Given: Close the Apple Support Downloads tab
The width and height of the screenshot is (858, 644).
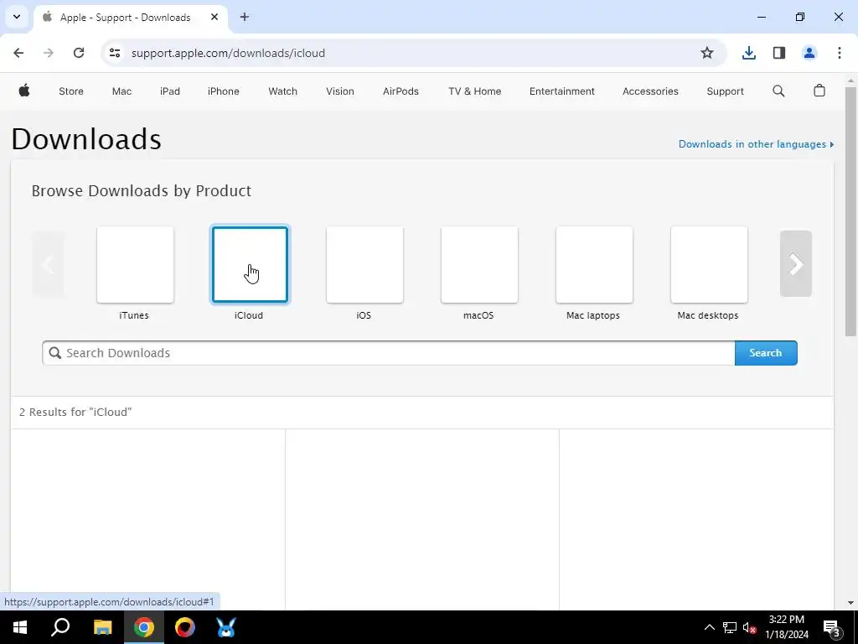Looking at the screenshot, I should pos(214,17).
